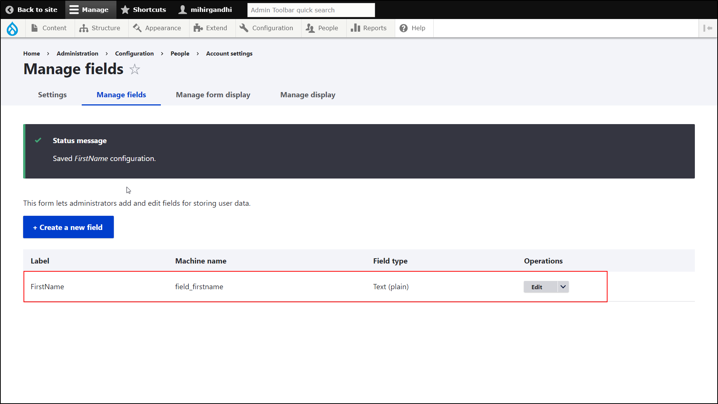
Task: Switch to Manage display tab
Action: [308, 95]
